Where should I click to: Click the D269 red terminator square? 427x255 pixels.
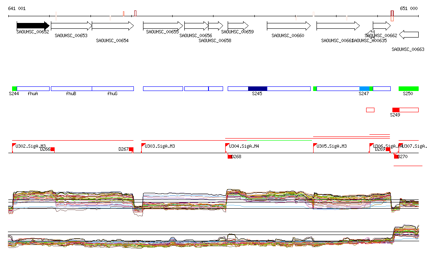click(x=388, y=149)
